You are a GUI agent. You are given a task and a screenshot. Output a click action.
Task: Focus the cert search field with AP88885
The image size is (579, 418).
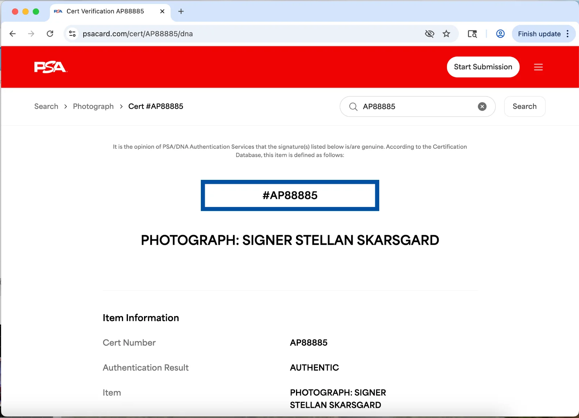(x=417, y=106)
